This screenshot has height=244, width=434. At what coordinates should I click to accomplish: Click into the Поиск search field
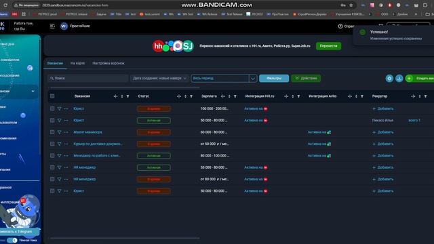[x=87, y=79]
